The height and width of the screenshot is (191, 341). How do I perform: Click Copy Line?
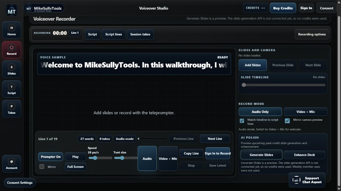[x=191, y=153]
